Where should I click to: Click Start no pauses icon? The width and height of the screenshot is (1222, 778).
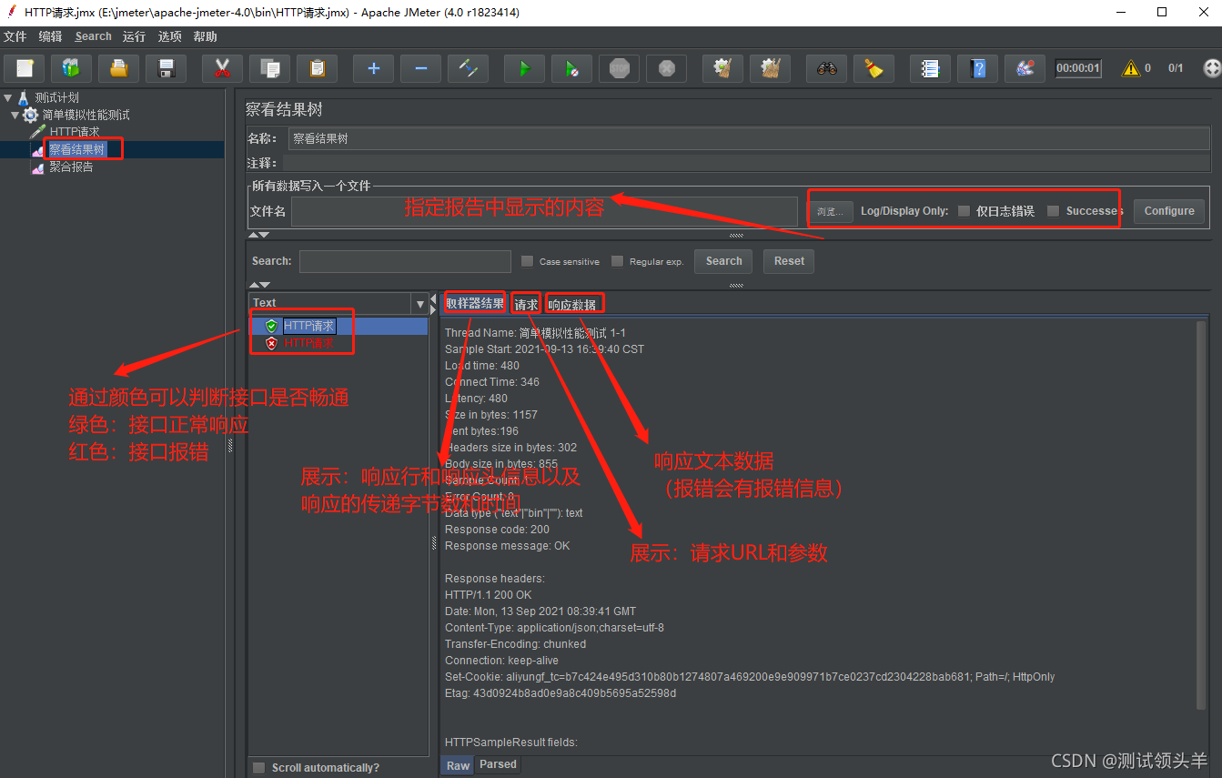click(x=571, y=68)
